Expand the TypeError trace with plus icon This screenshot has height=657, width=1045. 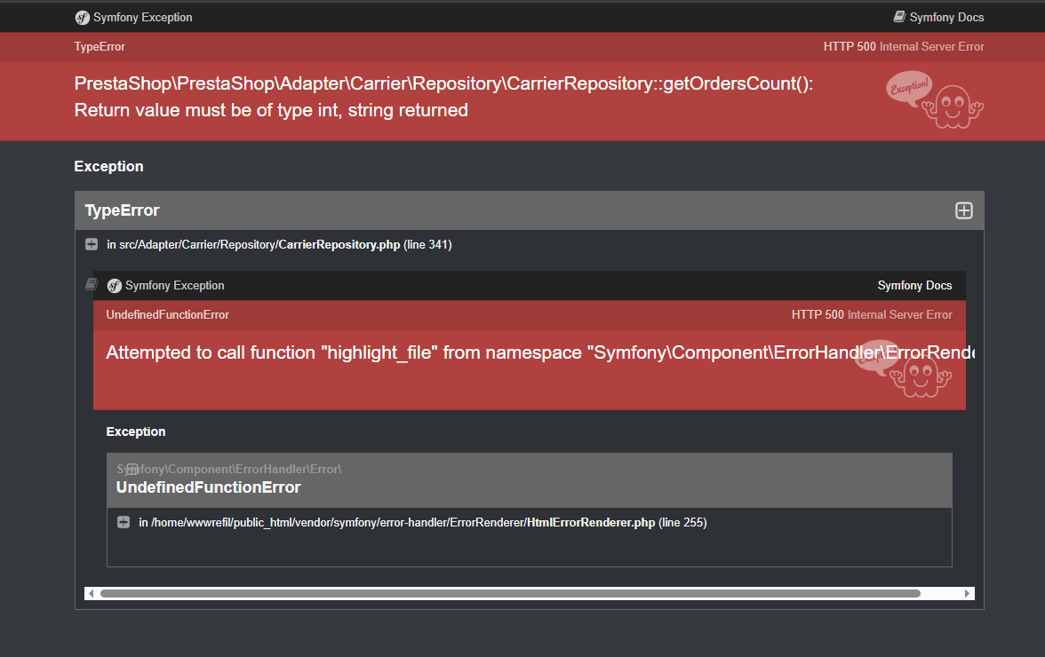click(x=963, y=210)
